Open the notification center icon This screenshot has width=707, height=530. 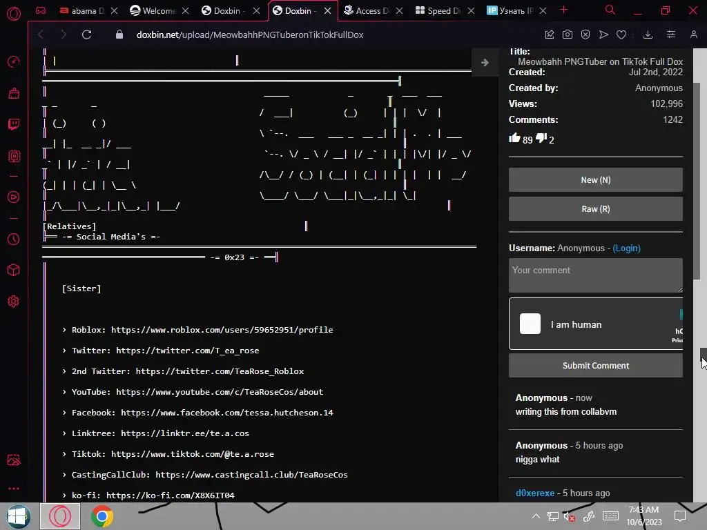tap(680, 516)
